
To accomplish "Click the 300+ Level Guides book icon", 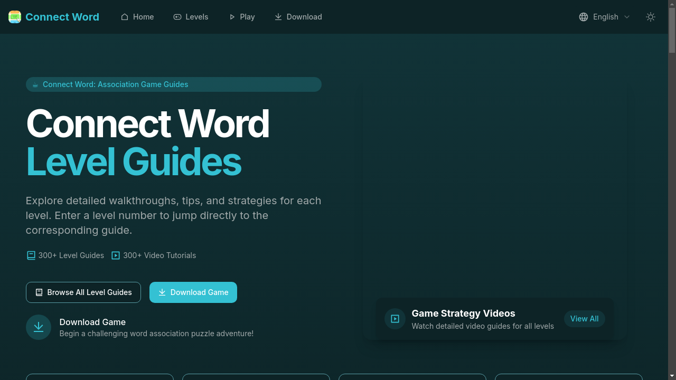I will 31,255.
